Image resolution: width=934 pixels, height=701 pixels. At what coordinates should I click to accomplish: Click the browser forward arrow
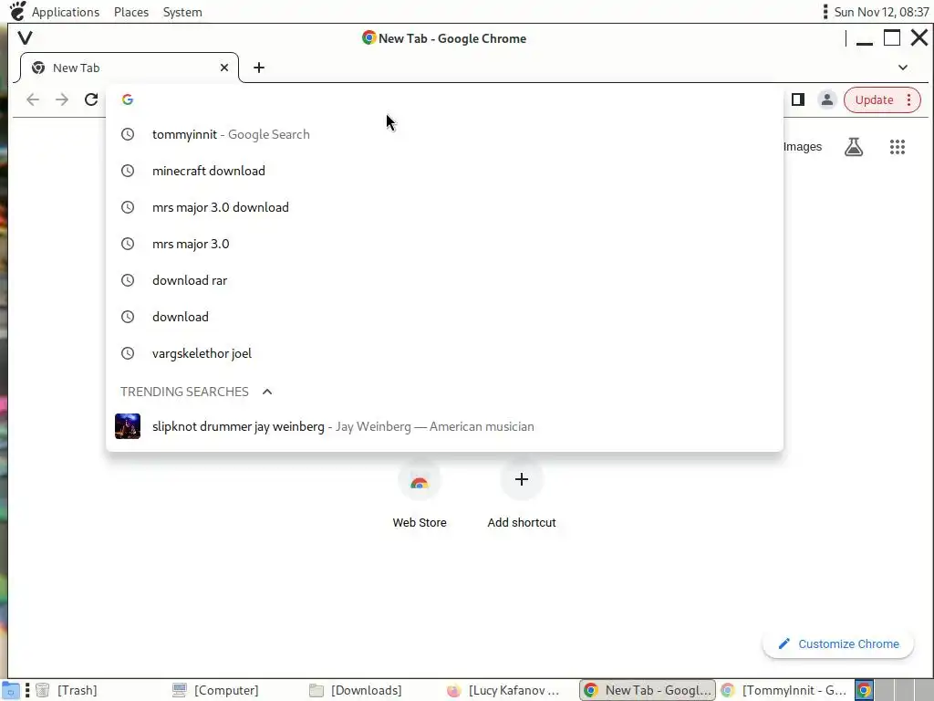62,99
